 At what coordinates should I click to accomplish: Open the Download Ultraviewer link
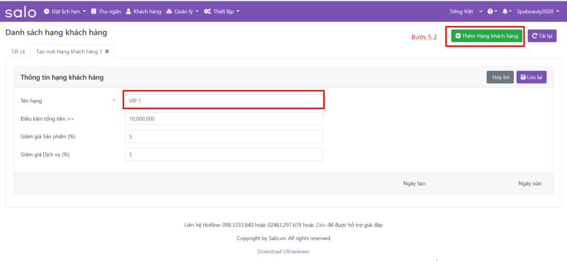point(283,251)
